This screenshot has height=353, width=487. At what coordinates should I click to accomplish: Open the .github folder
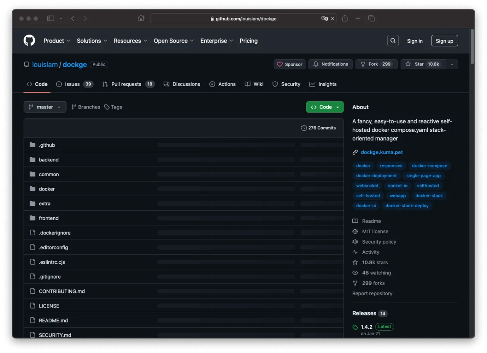coord(47,145)
